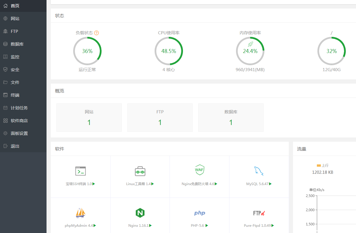Click the disk usage 32% gauge

[331, 51]
